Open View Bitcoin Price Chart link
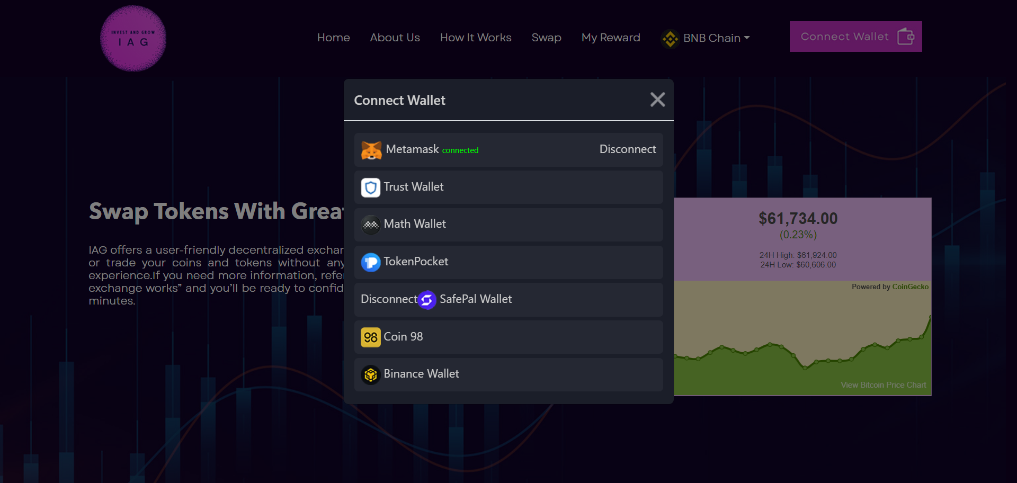 pyautogui.click(x=884, y=385)
